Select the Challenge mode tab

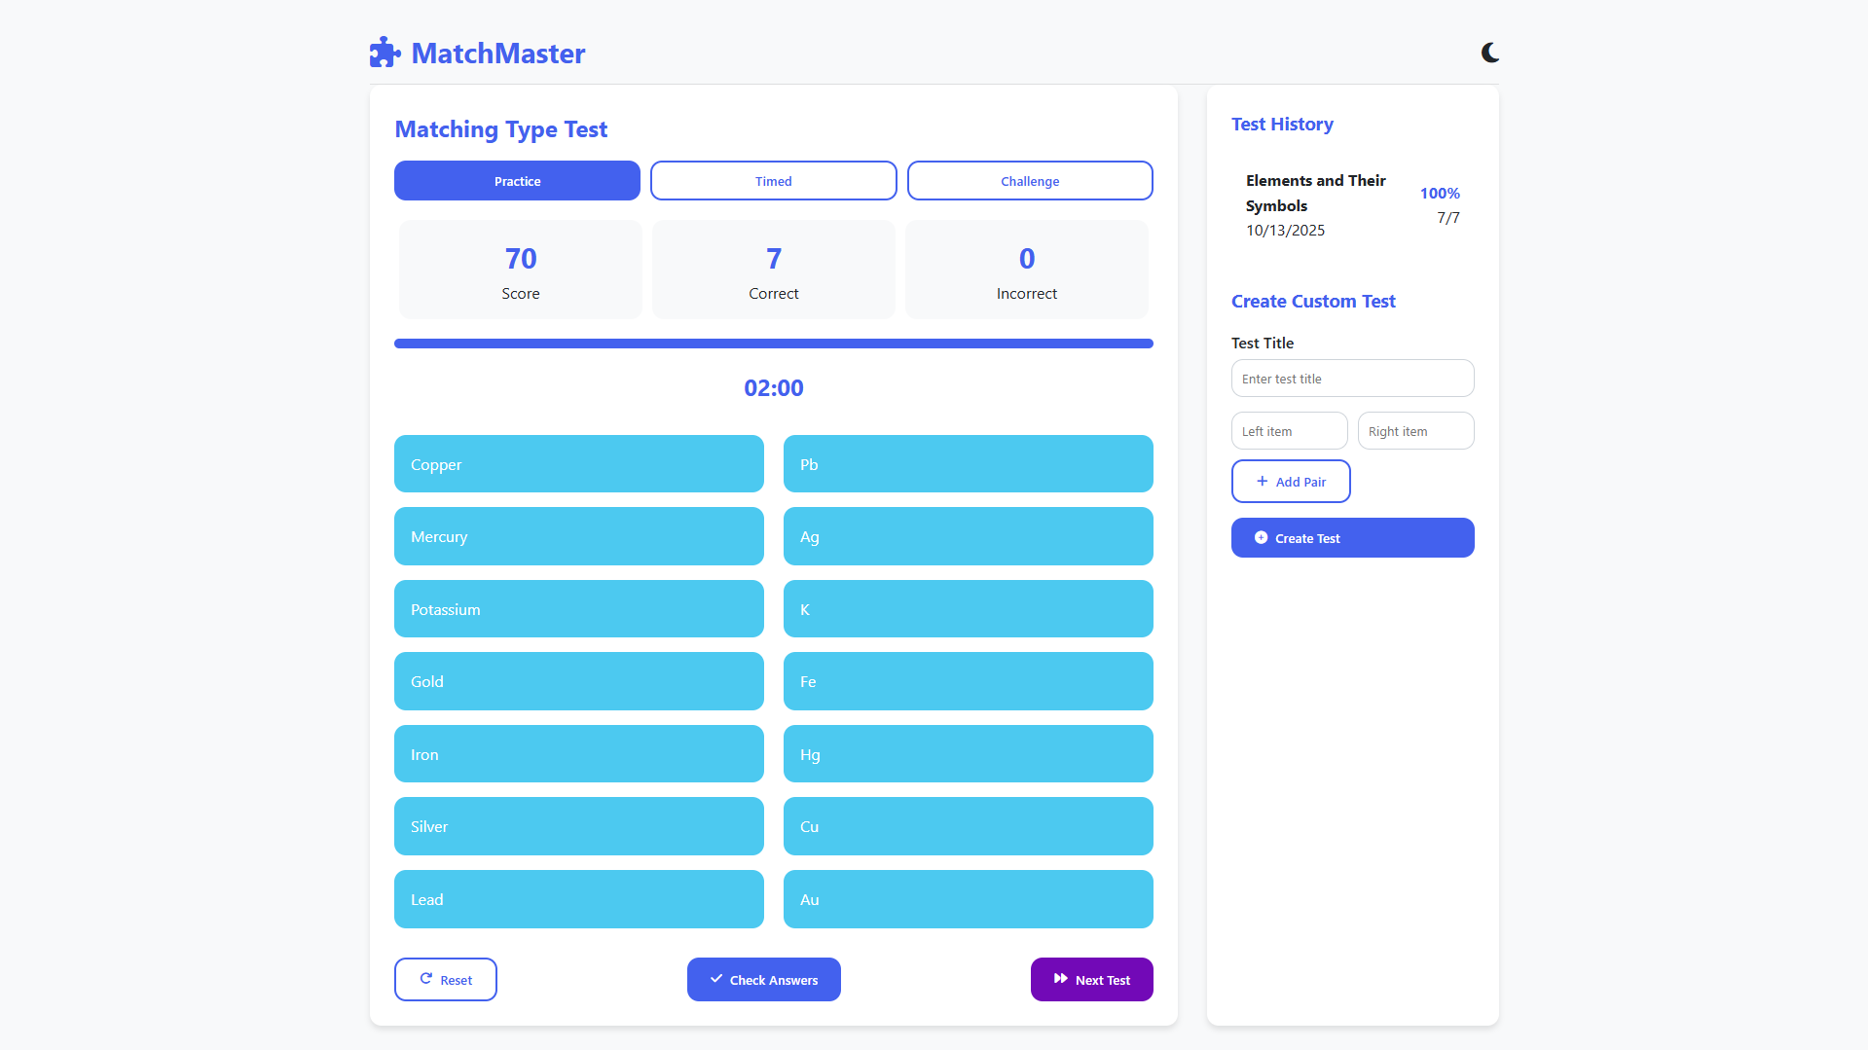(1029, 181)
